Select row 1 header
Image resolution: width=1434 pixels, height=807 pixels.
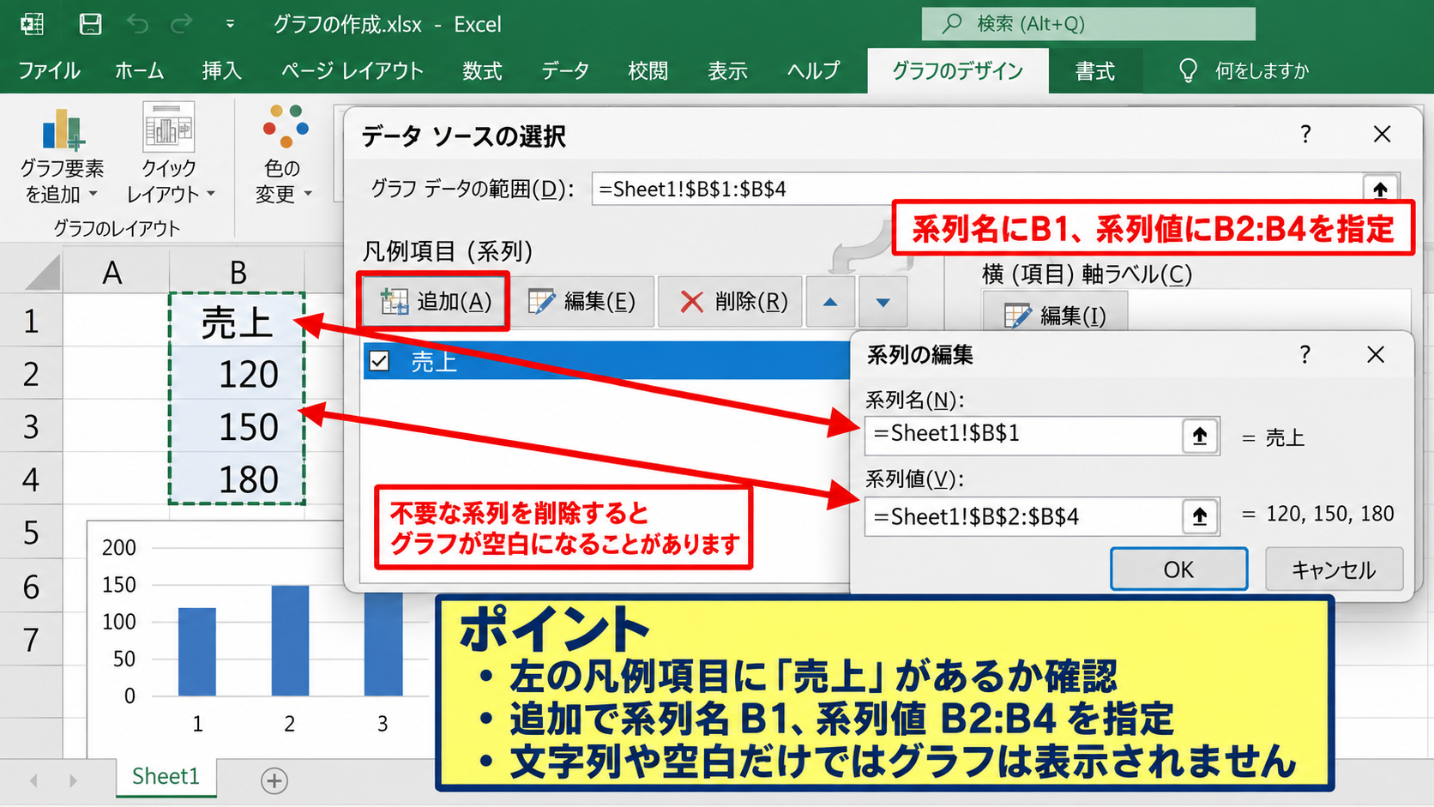click(x=31, y=321)
